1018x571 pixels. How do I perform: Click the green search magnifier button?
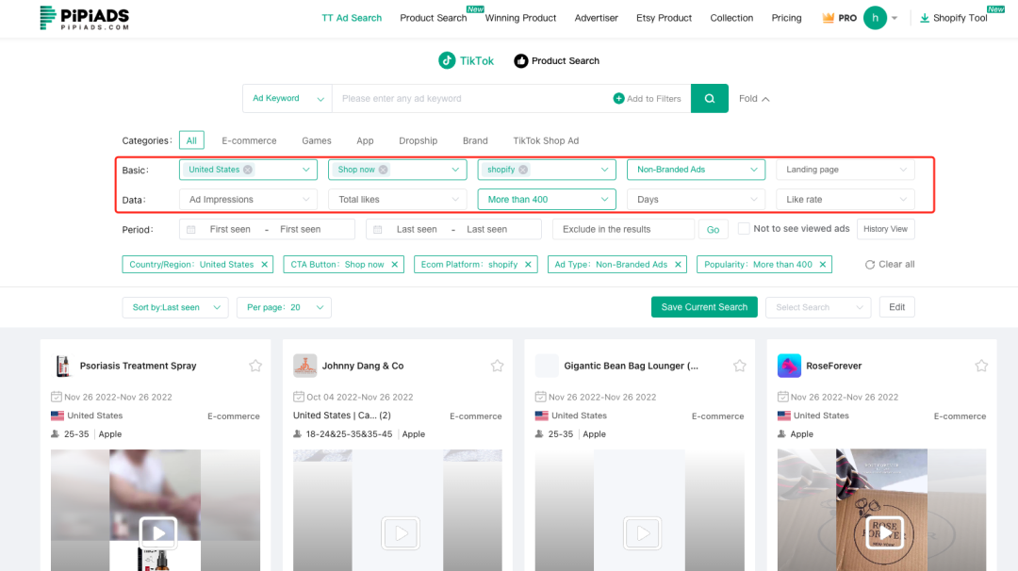pyautogui.click(x=709, y=98)
